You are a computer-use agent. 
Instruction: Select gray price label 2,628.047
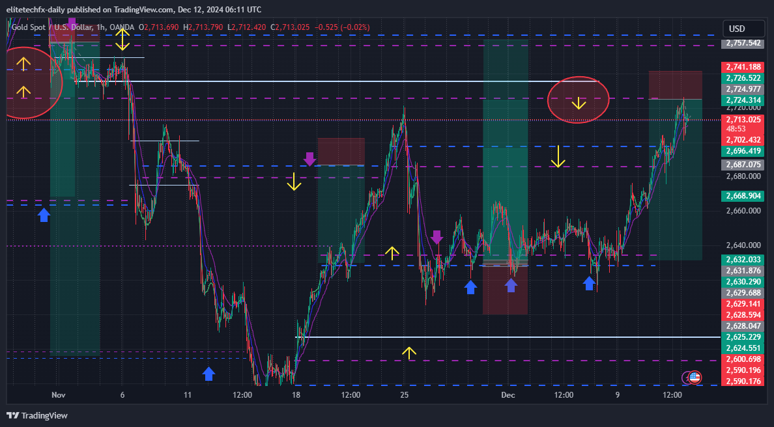point(743,326)
